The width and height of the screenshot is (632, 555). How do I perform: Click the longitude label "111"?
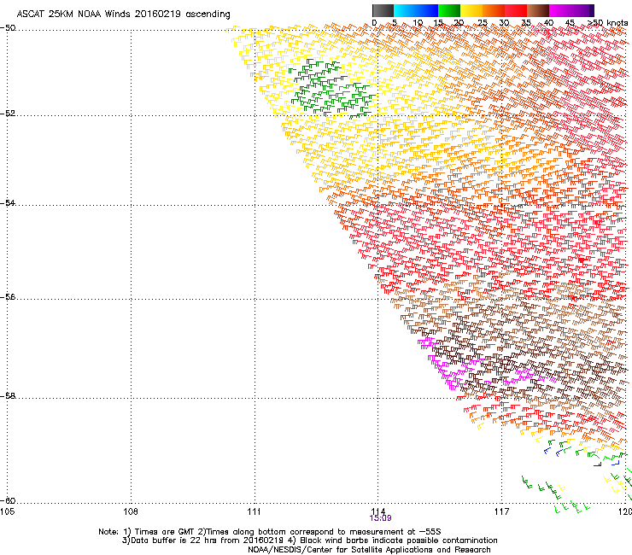(x=255, y=511)
